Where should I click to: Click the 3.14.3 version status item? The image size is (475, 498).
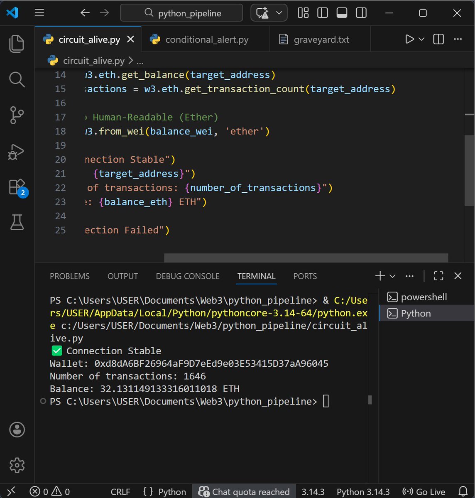pyautogui.click(x=313, y=492)
